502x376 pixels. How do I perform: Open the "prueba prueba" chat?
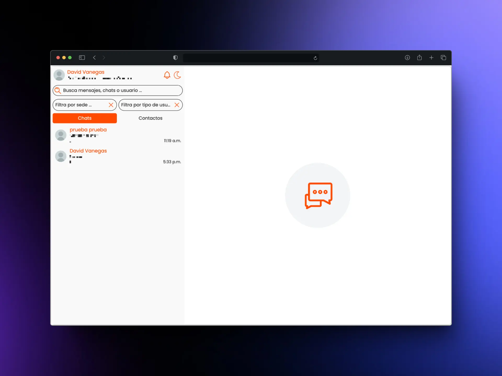coord(118,135)
